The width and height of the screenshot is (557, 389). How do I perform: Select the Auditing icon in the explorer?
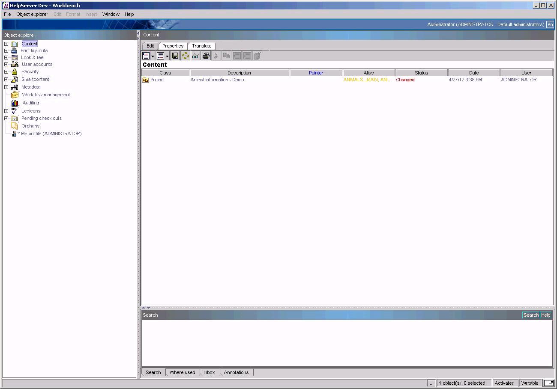click(x=15, y=103)
